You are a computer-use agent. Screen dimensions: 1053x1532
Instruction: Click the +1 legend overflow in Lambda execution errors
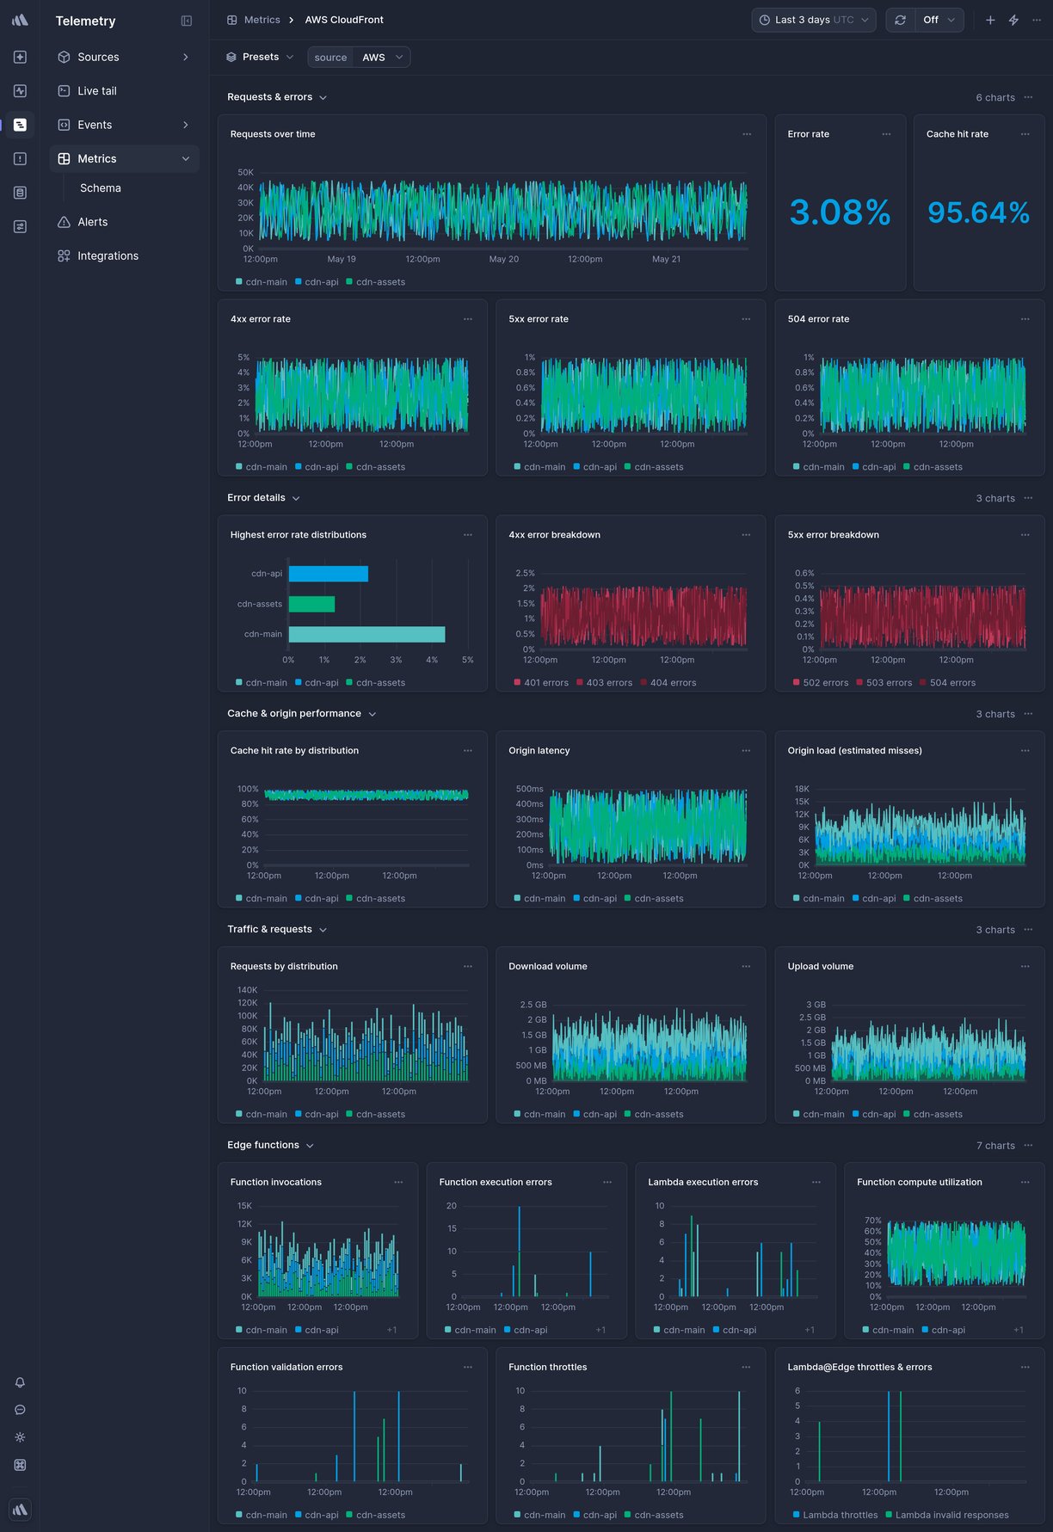(x=810, y=1330)
